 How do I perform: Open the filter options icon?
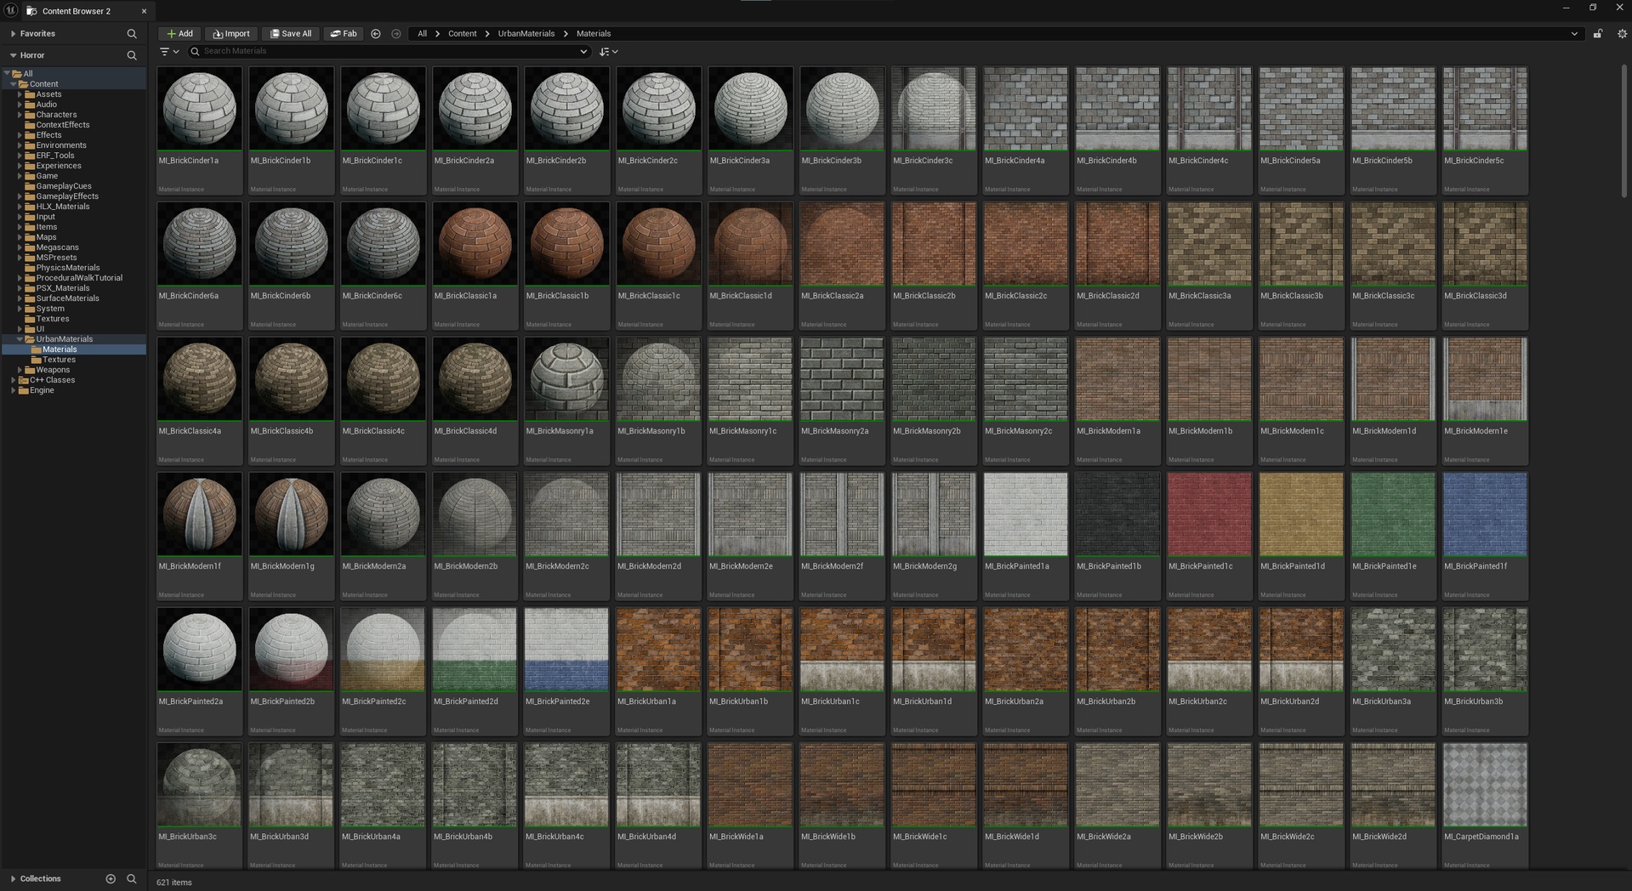point(169,52)
